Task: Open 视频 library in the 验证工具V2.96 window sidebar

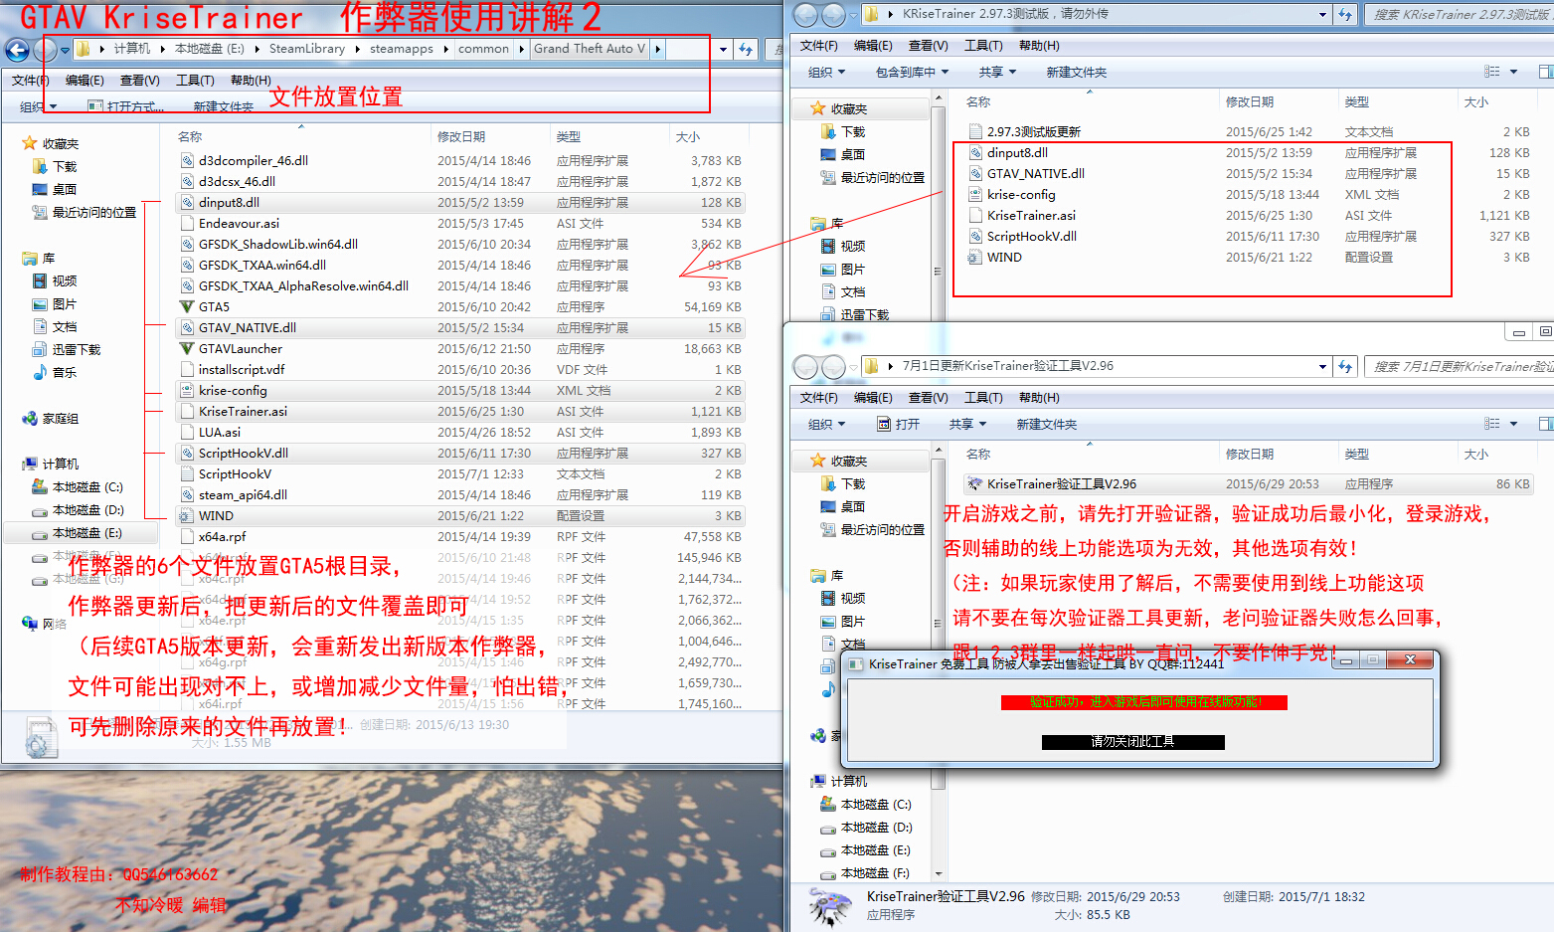Action: point(853,598)
